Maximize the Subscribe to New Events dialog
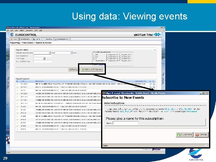Image resolution: width=216 pixels, height=162 pixels. [x=204, y=93]
